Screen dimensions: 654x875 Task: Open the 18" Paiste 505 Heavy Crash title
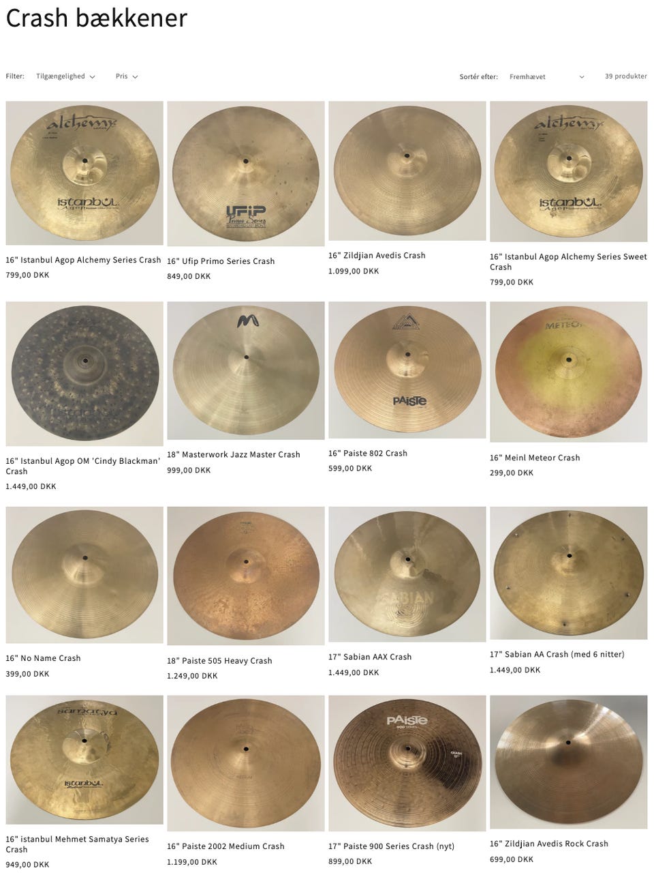[x=219, y=661]
